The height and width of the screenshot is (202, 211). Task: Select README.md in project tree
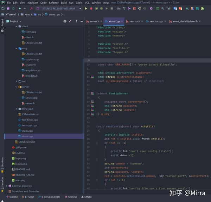[x=23, y=169]
